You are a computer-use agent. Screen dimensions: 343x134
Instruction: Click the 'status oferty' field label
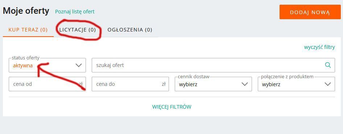[x=26, y=58]
